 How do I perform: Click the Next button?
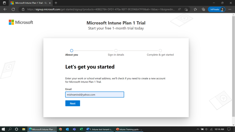(73, 103)
